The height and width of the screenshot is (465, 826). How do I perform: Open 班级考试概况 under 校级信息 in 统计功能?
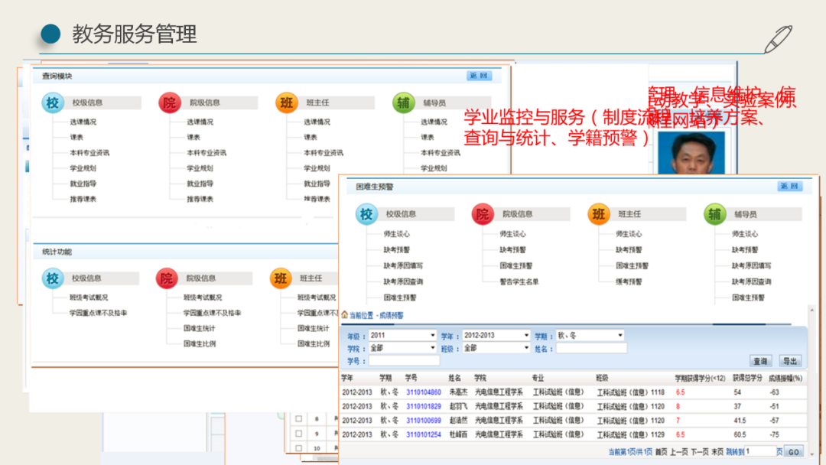(x=89, y=298)
